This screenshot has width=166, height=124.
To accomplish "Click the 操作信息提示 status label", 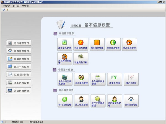I will (x=36, y=122).
